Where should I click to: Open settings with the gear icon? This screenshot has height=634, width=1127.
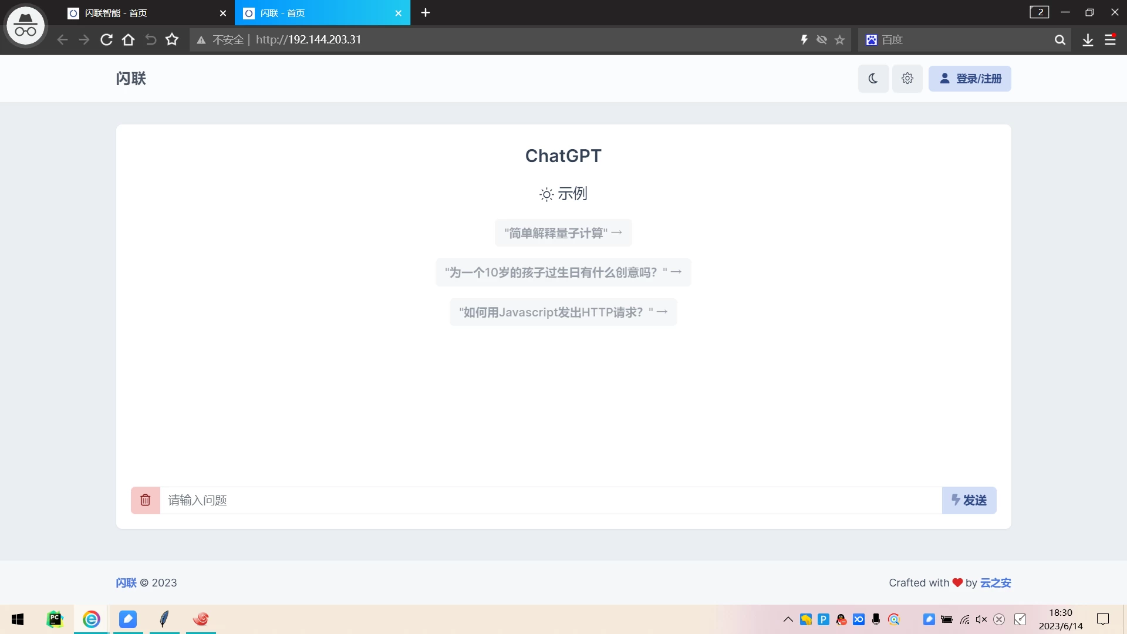[907, 79]
